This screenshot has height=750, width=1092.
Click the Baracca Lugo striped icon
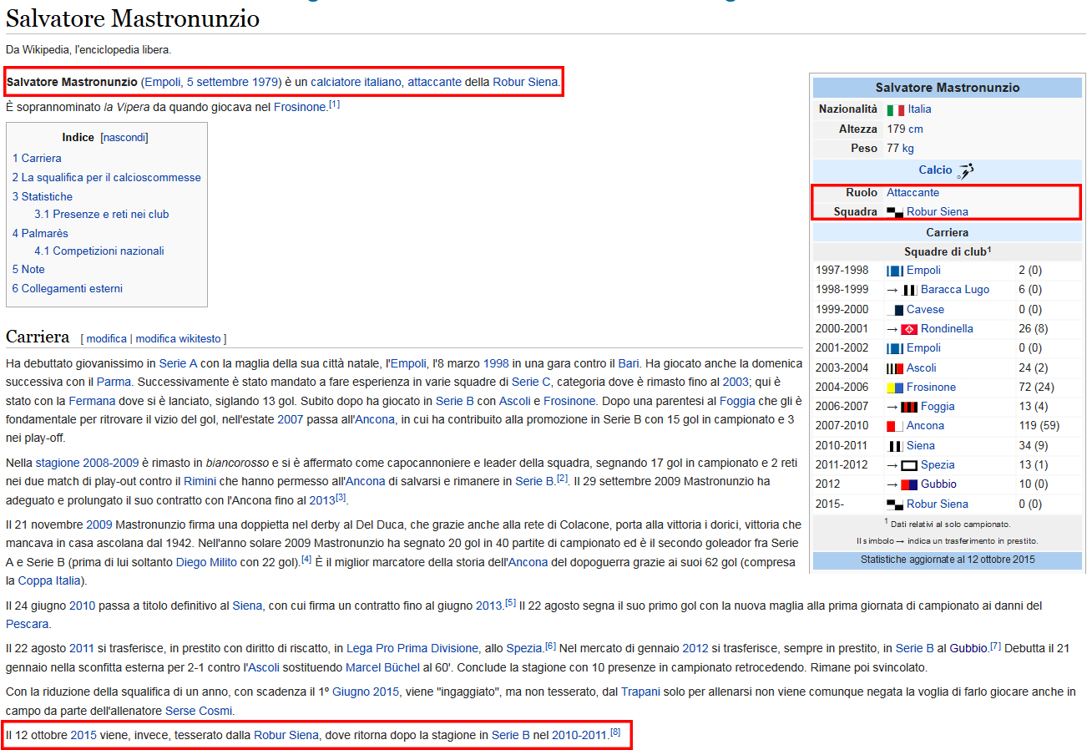pos(910,290)
